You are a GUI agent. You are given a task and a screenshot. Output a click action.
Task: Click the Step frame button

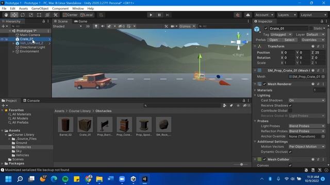click(168, 15)
